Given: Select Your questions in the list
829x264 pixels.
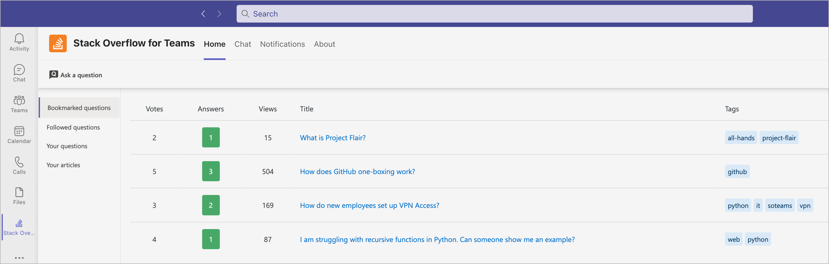Looking at the screenshot, I should [x=67, y=146].
